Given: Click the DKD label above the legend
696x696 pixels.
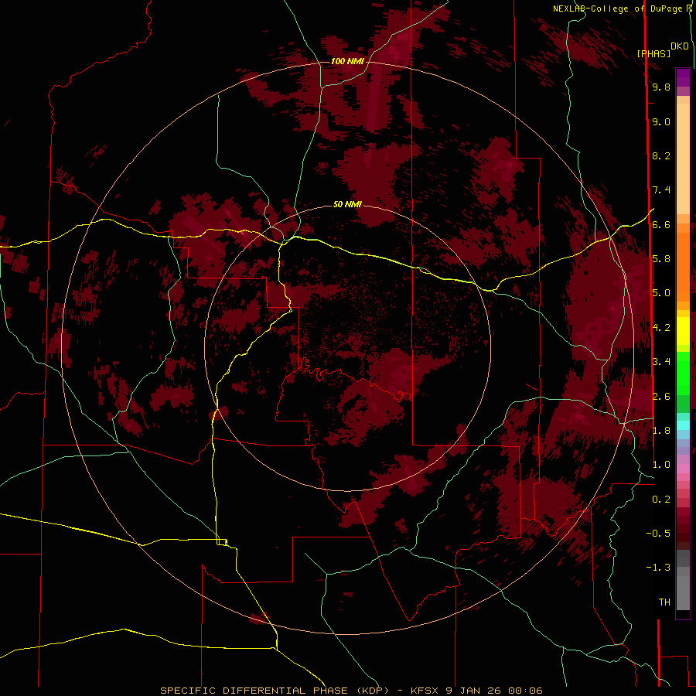Looking at the screenshot, I should click(x=680, y=46).
